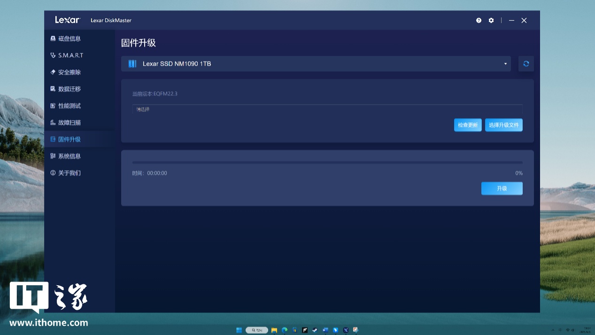The height and width of the screenshot is (335, 595).
Task: Click the 检查更新 check update button
Action: 468,125
